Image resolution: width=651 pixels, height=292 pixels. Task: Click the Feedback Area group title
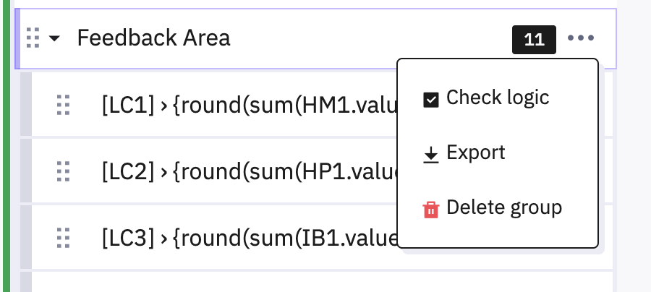coord(153,38)
